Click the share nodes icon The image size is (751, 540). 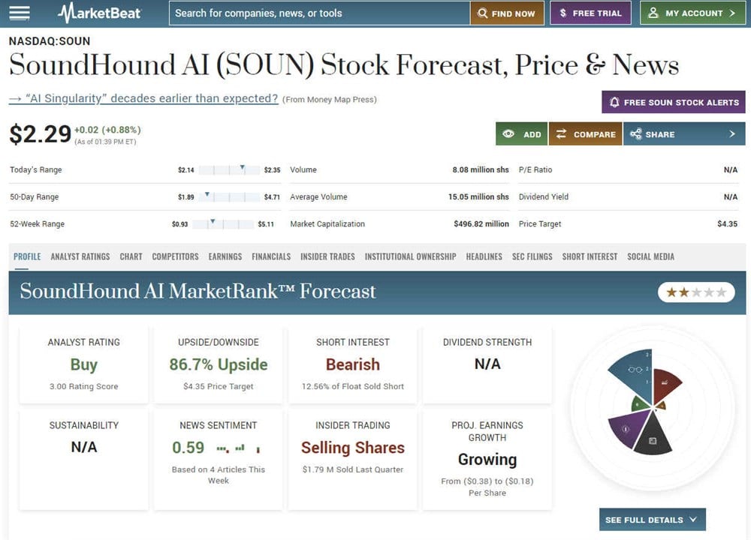635,134
